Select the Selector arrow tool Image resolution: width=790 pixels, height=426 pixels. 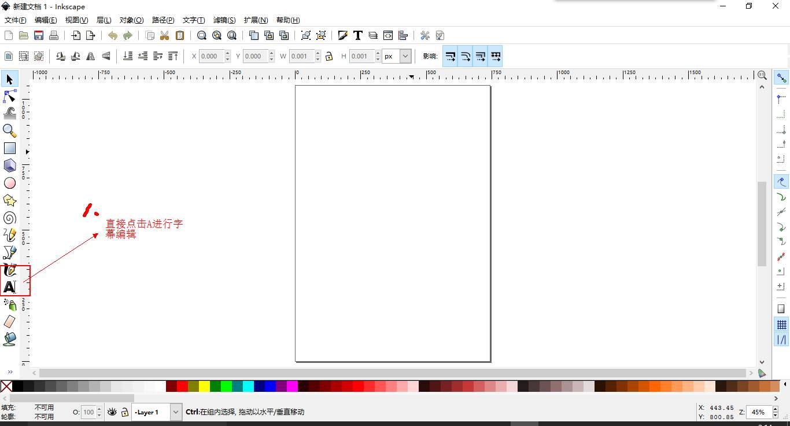[10, 79]
